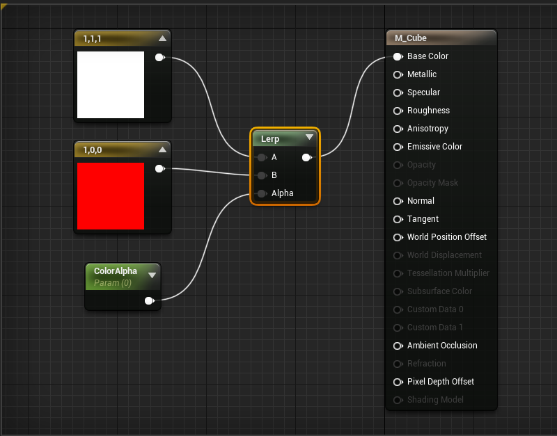Click the Roughness input pin
This screenshot has height=436, width=557.
coord(398,111)
